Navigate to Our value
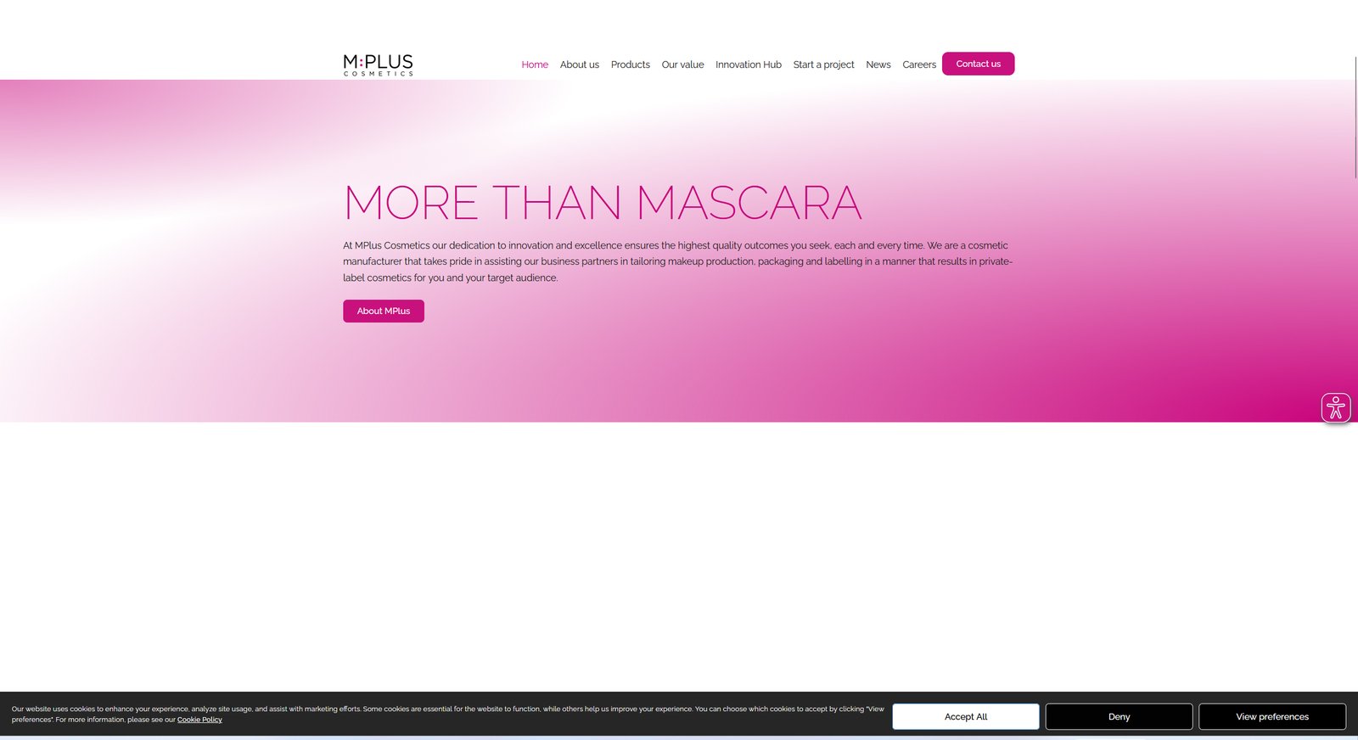 pyautogui.click(x=682, y=64)
